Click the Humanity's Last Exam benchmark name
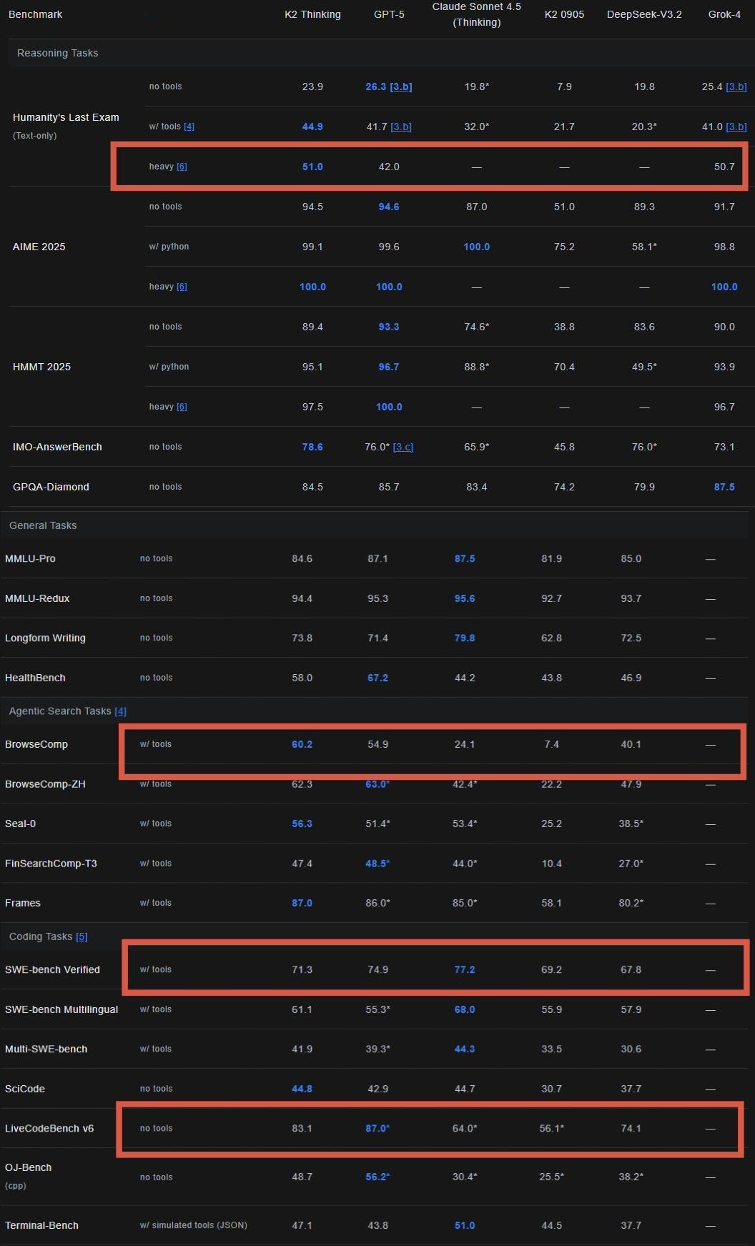755x1246 pixels. [x=66, y=117]
